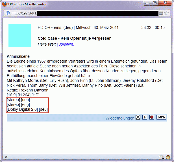Screen dimensions: 174x162
Task: Bookmark page with the star icon
Action: tap(167, 13)
